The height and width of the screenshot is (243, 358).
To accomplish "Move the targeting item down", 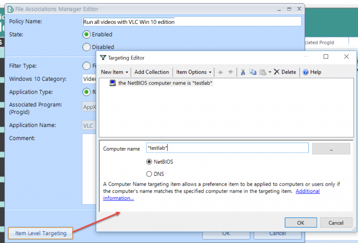I will [x=231, y=72].
